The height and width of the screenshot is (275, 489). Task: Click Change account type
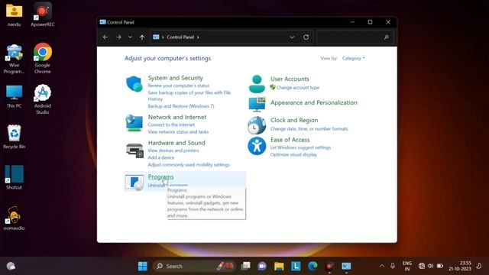(x=297, y=88)
